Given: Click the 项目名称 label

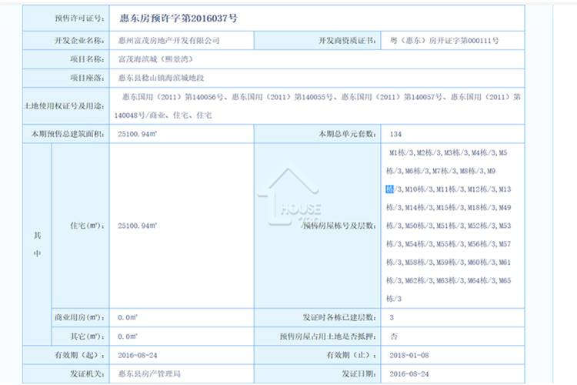Looking at the screenshot, I should point(87,59).
